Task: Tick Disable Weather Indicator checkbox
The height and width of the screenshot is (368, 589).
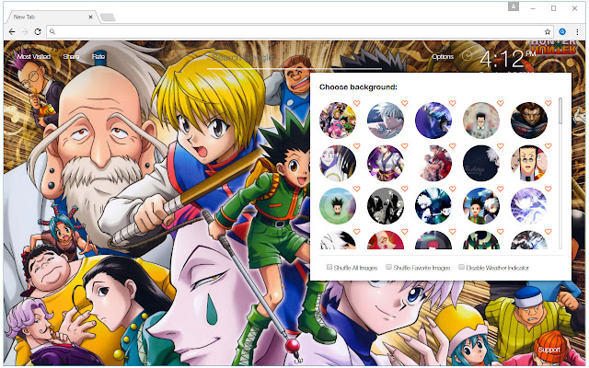Action: [462, 267]
